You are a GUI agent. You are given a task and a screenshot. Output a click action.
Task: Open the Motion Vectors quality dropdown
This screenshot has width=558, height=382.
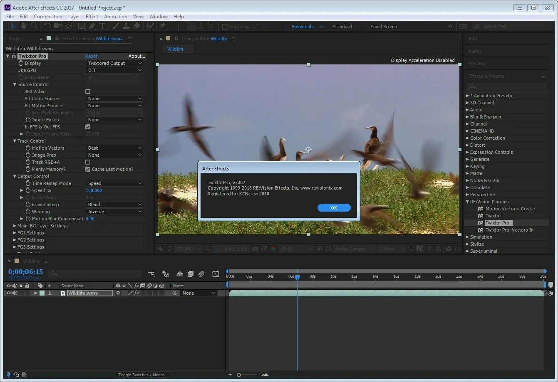(x=115, y=148)
